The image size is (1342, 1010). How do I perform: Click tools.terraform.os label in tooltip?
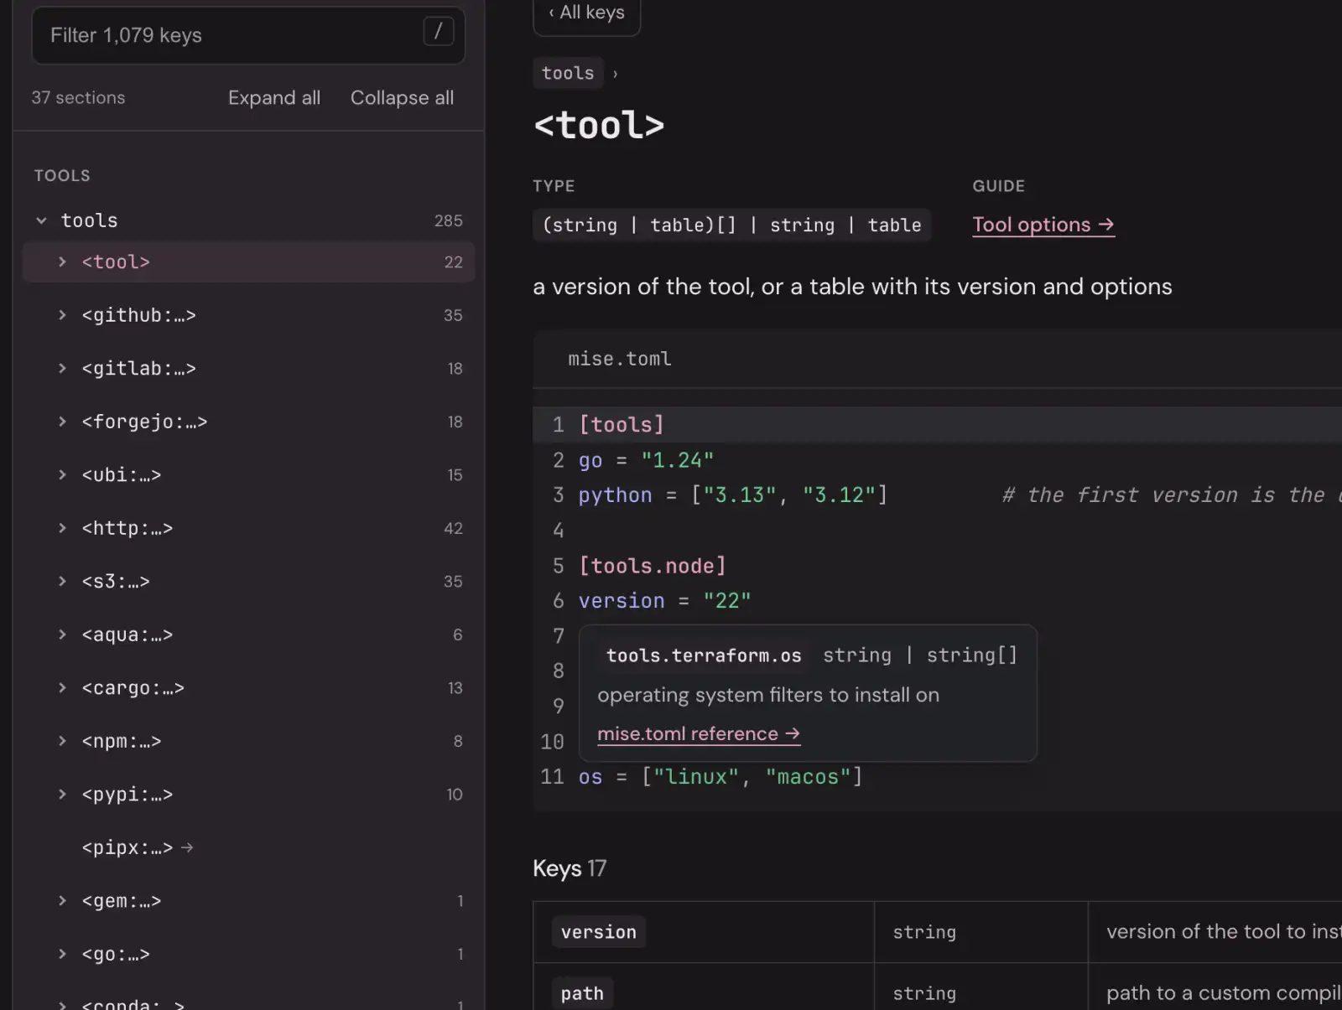(x=704, y=655)
